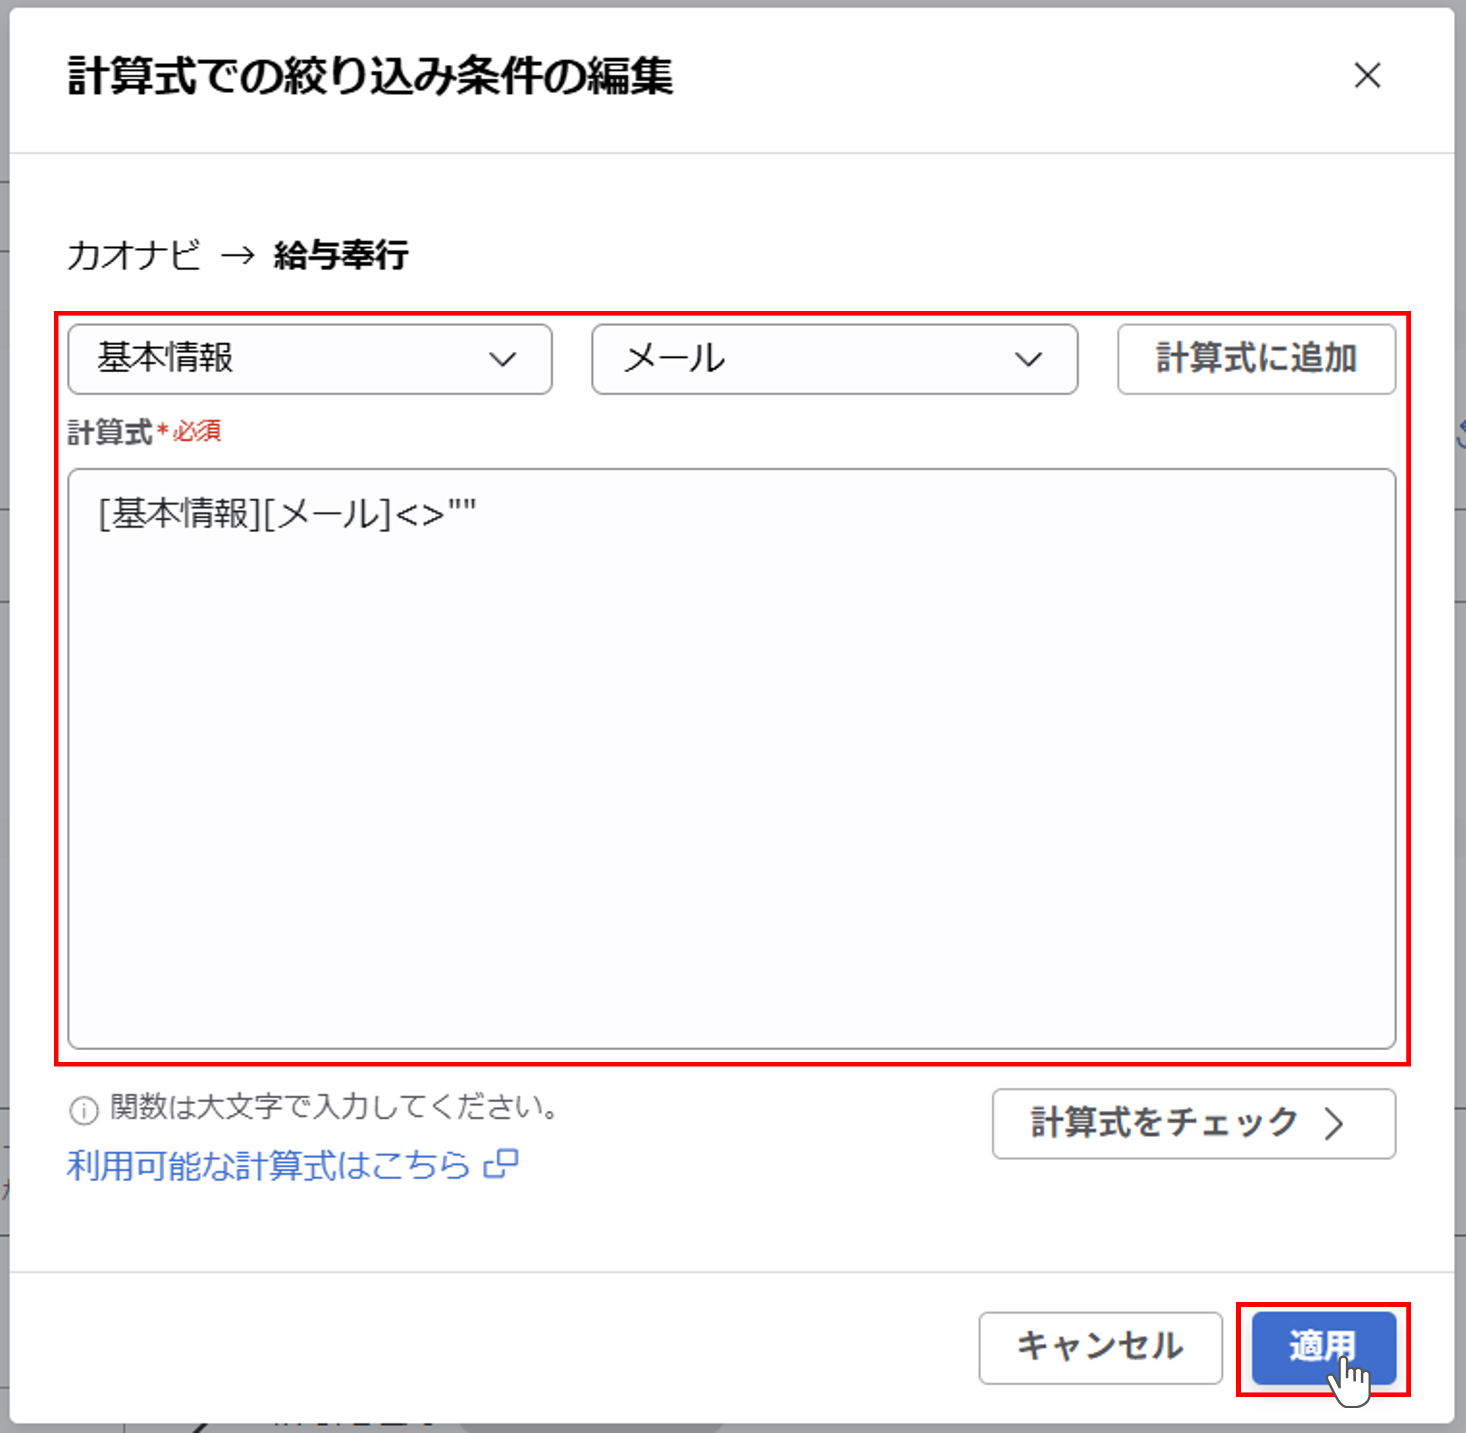Open the メール field dropdown

click(x=834, y=359)
